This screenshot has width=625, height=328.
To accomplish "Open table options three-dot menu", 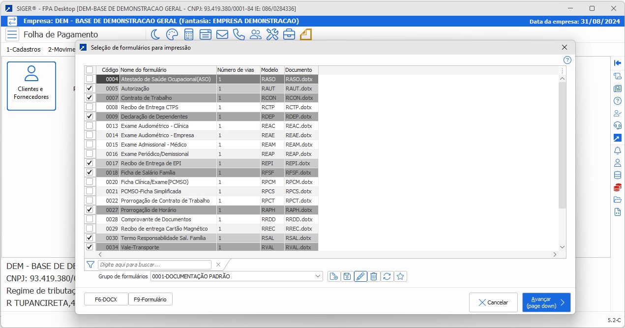I will click(562, 71).
